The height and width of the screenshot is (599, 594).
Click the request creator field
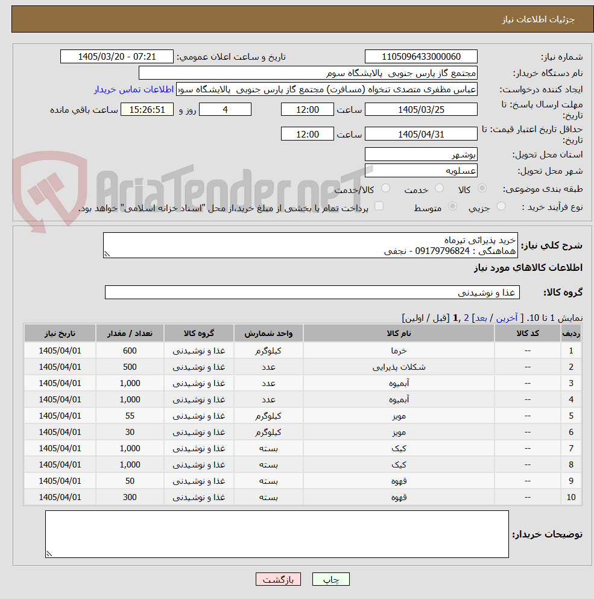click(x=327, y=89)
